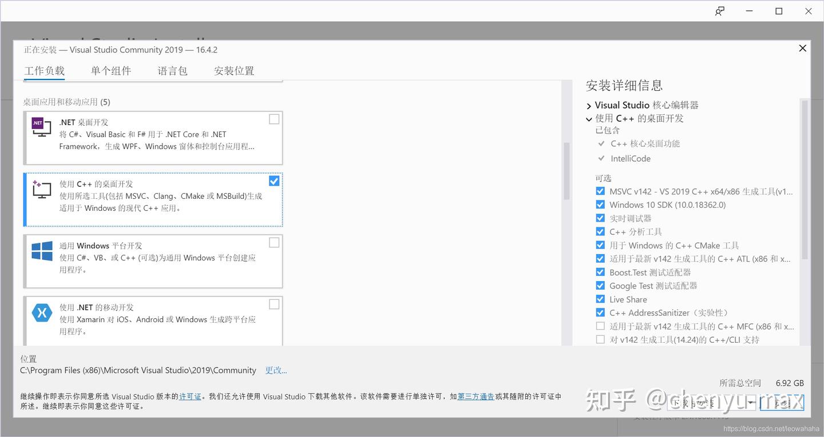This screenshot has height=437, width=824.
Task: Disable the Live Share option
Action: [x=600, y=299]
